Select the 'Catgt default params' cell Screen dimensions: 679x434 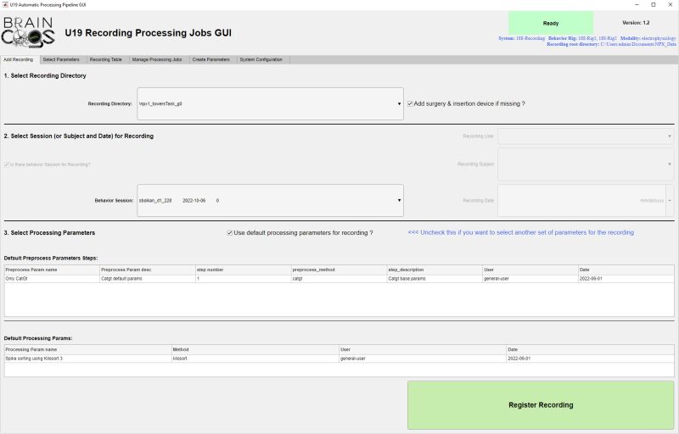point(148,279)
